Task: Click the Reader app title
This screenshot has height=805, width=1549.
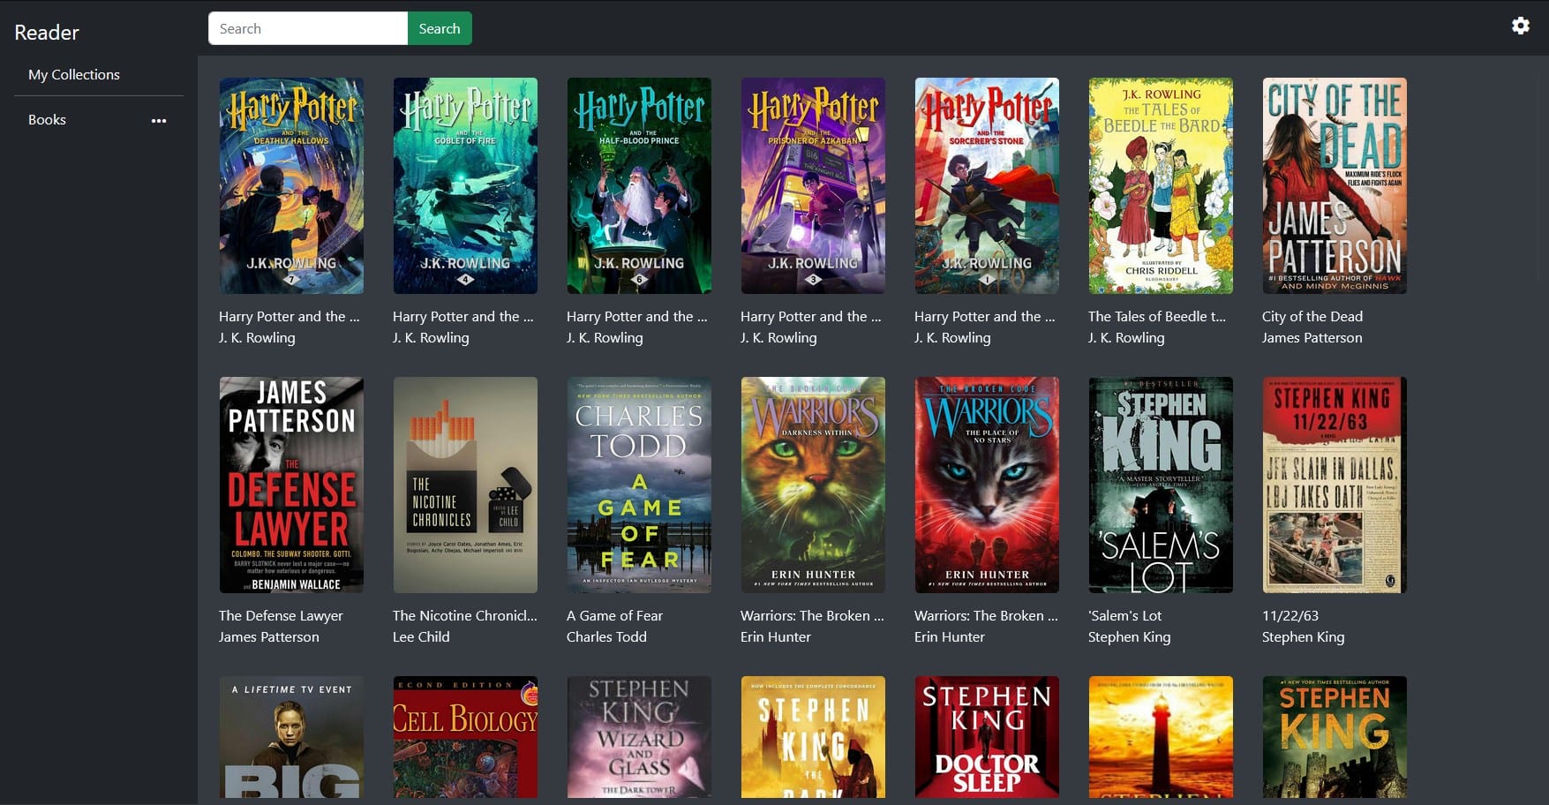Action: [47, 33]
